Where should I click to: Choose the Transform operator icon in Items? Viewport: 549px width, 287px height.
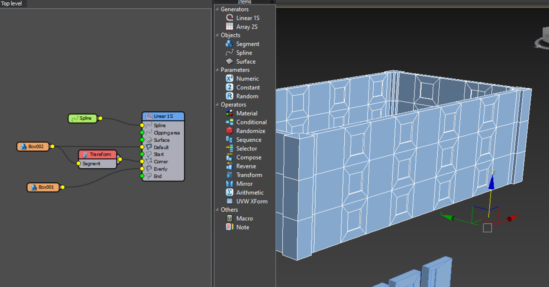tap(230, 175)
